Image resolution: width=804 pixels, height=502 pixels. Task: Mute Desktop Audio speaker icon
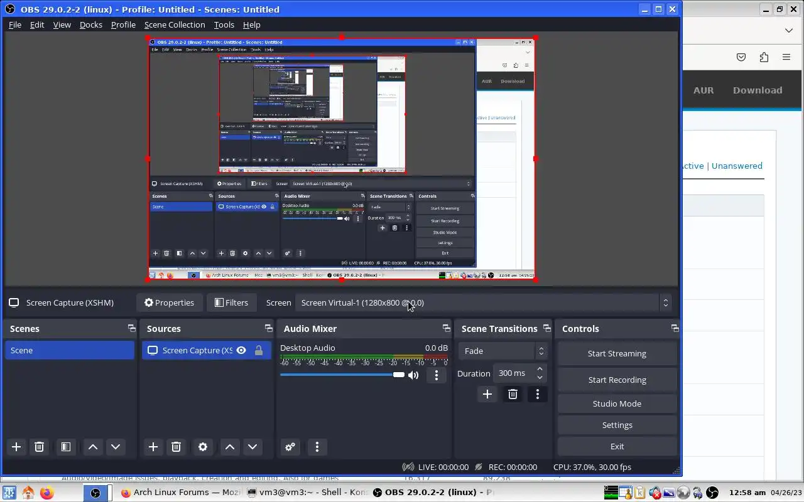coord(413,375)
